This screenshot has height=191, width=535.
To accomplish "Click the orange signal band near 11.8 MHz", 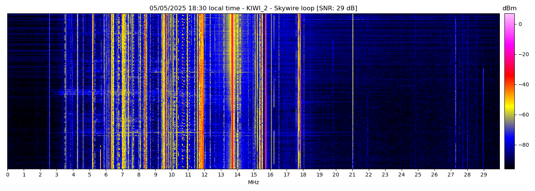I will coord(201,92).
